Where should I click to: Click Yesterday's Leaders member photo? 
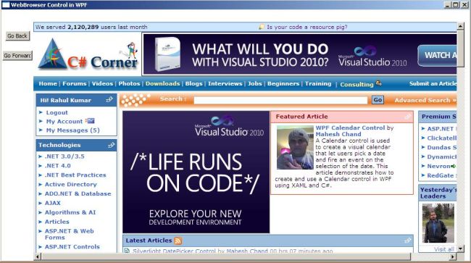(x=438, y=223)
